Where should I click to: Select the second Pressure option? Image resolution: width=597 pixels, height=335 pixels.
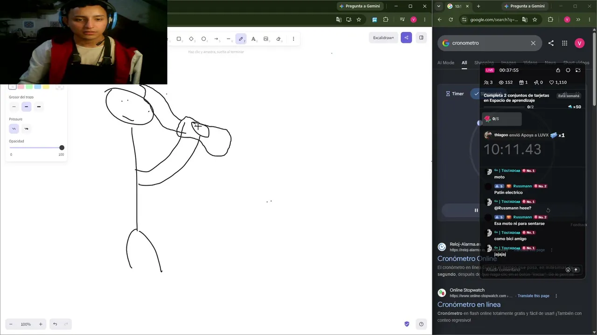coord(26,128)
